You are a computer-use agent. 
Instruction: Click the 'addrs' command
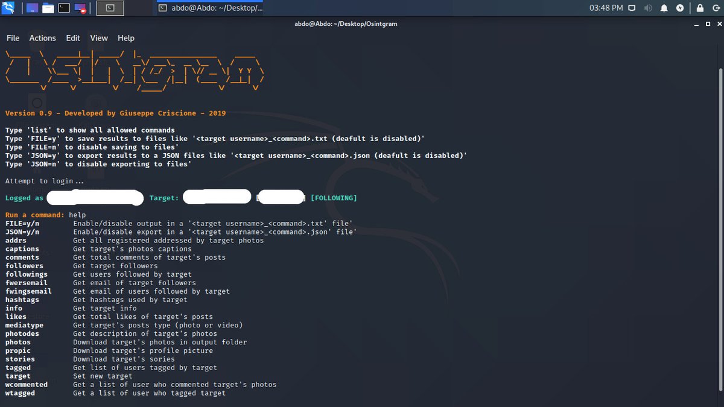click(x=16, y=240)
